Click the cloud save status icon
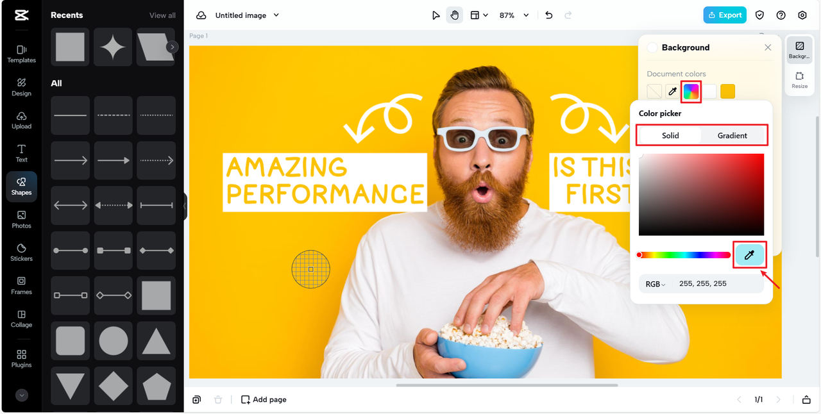 tap(201, 15)
